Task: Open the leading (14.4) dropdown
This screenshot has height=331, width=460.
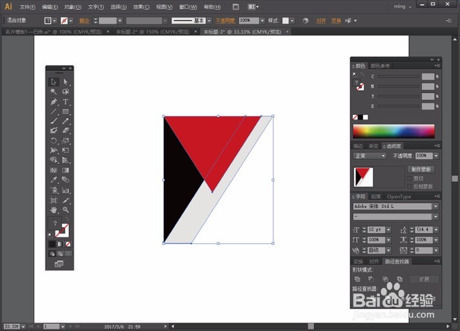Action: (x=436, y=230)
